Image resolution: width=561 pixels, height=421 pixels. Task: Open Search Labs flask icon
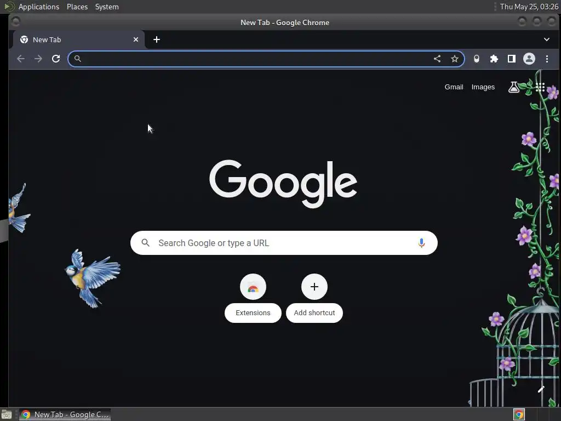coord(514,87)
